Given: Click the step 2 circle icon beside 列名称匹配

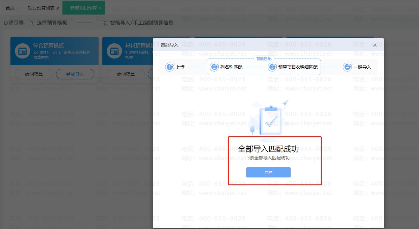Looking at the screenshot, I should [214, 67].
